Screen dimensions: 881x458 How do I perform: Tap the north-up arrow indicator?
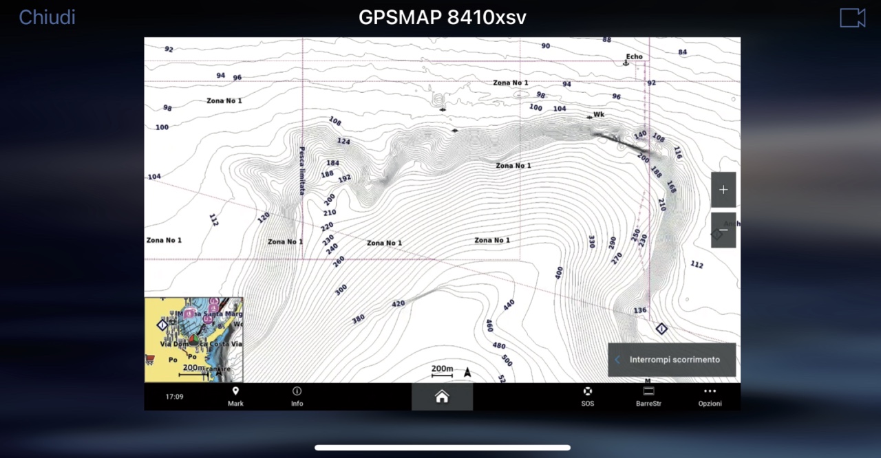[467, 373]
